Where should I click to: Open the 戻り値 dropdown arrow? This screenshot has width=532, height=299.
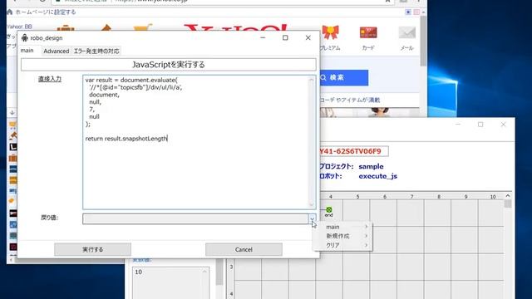pyautogui.click(x=312, y=218)
